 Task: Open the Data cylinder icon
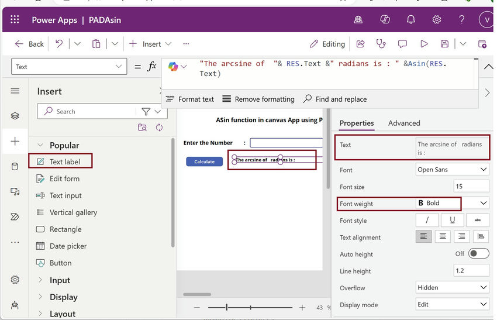point(15,167)
